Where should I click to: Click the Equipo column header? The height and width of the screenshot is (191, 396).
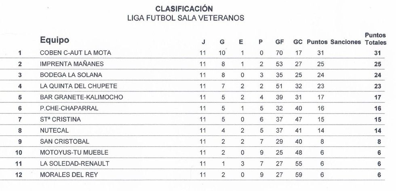(x=55, y=40)
